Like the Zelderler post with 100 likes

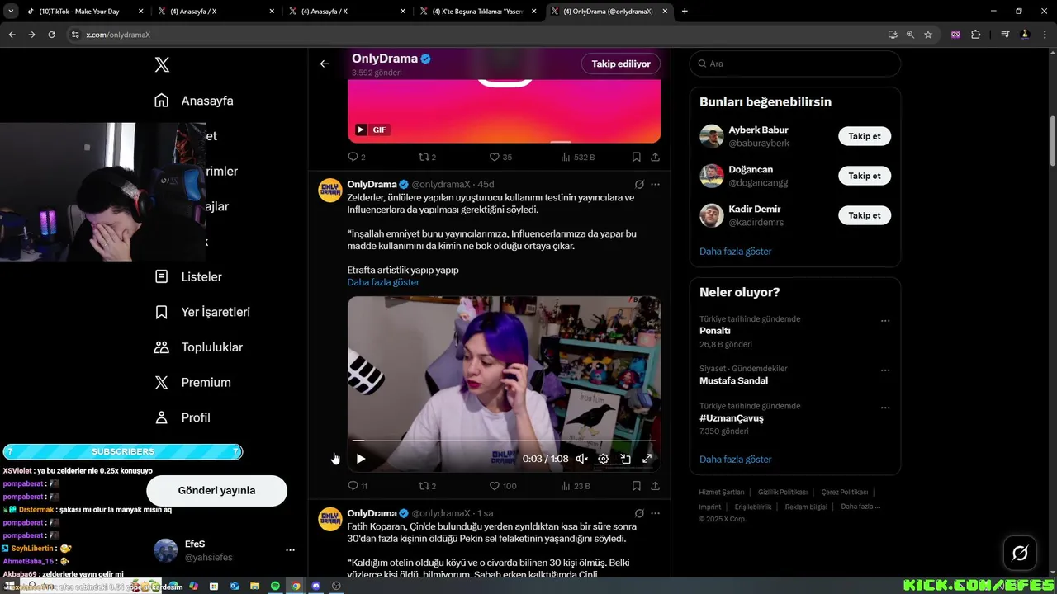click(503, 486)
